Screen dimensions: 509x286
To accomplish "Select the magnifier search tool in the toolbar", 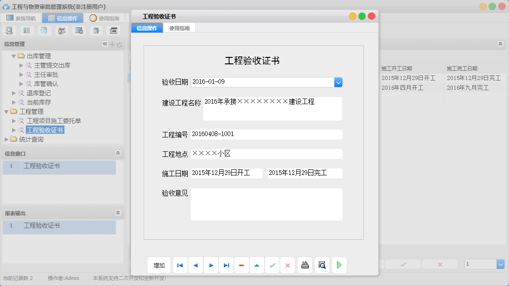I will pos(9,30).
